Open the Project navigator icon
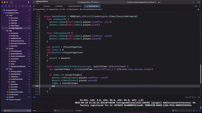The width and height of the screenshot is (202, 113). pyautogui.click(x=2, y=6)
